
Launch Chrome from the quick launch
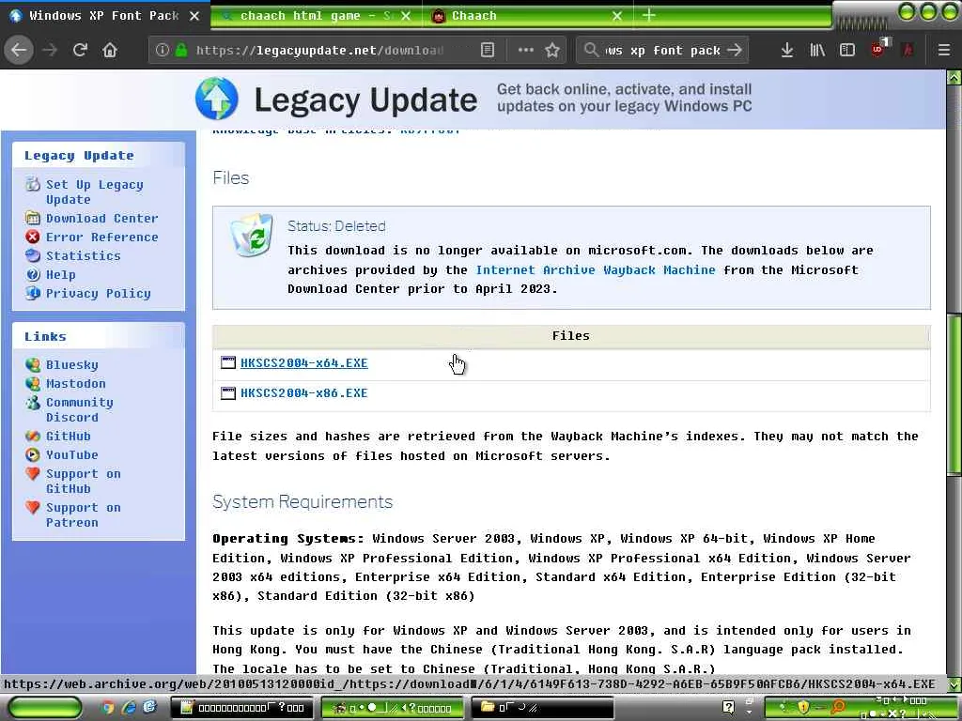click(x=107, y=708)
